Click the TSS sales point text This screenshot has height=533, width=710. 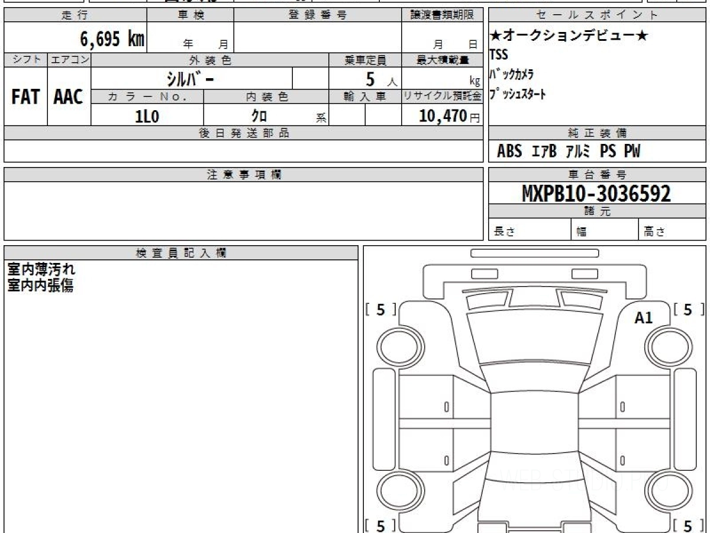498,54
